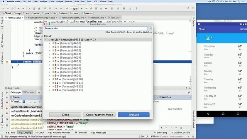Expand item 3 Forecast@4603
247x139 pixels.
pyautogui.click(x=50, y=54)
